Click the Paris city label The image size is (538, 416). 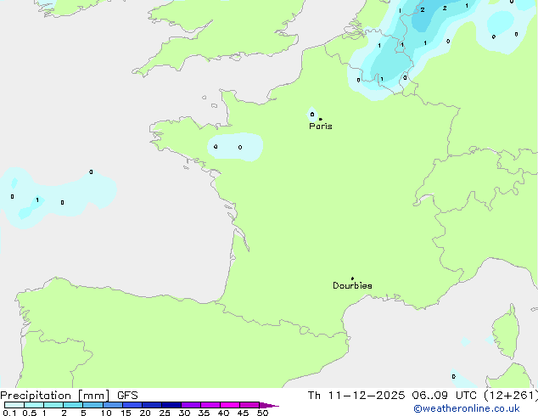321,126
